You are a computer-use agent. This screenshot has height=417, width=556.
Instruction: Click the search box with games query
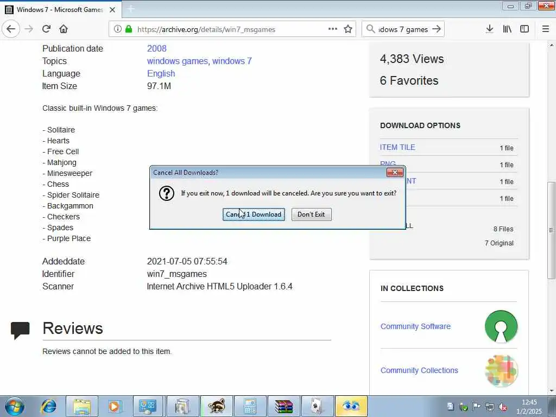tap(403, 29)
